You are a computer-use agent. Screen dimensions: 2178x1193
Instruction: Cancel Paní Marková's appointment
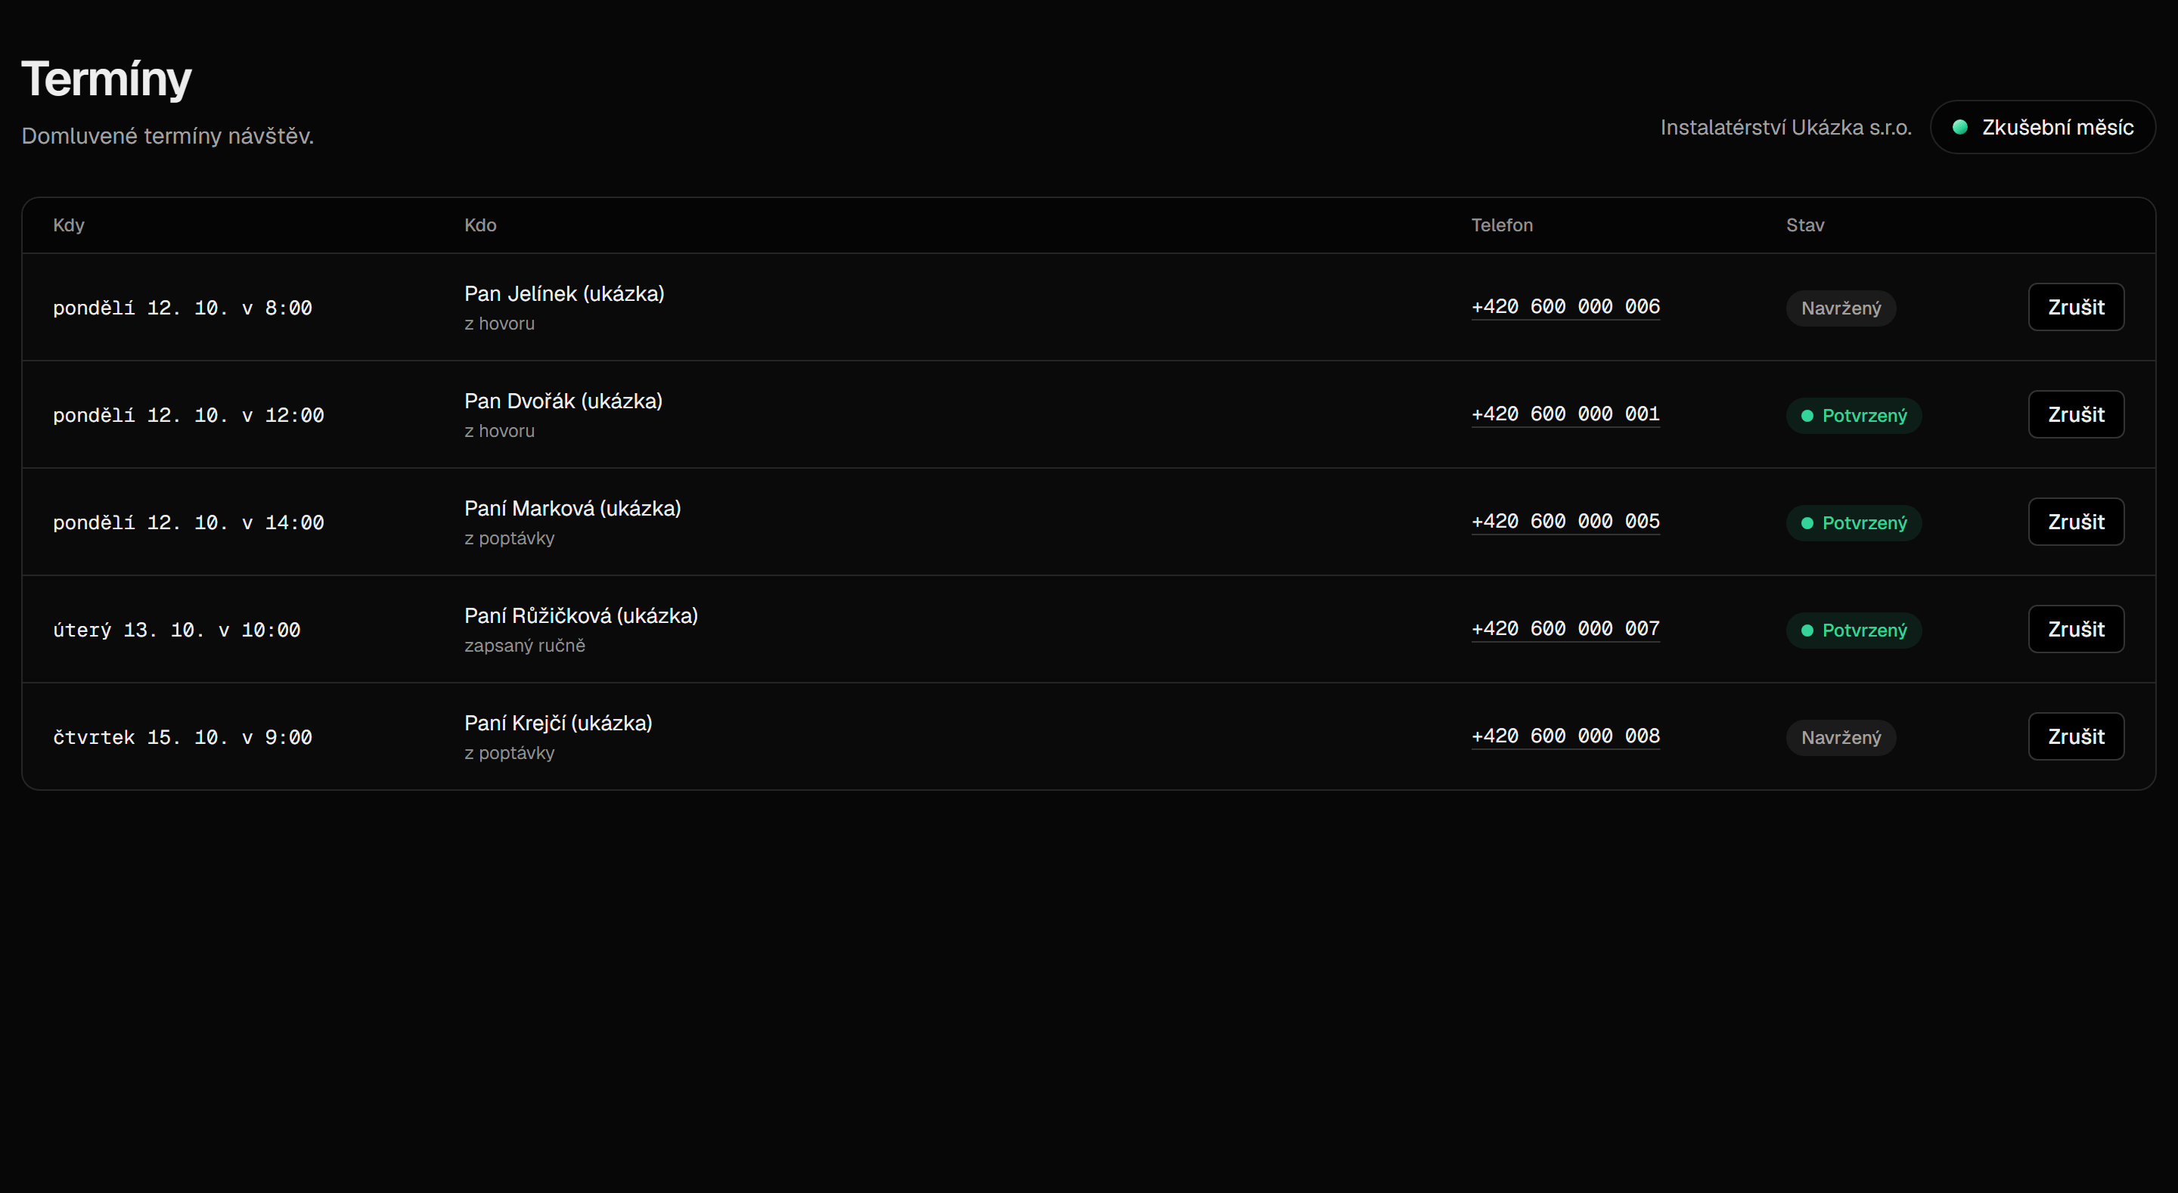point(2076,522)
